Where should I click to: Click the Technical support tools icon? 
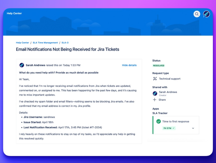point(155,79)
